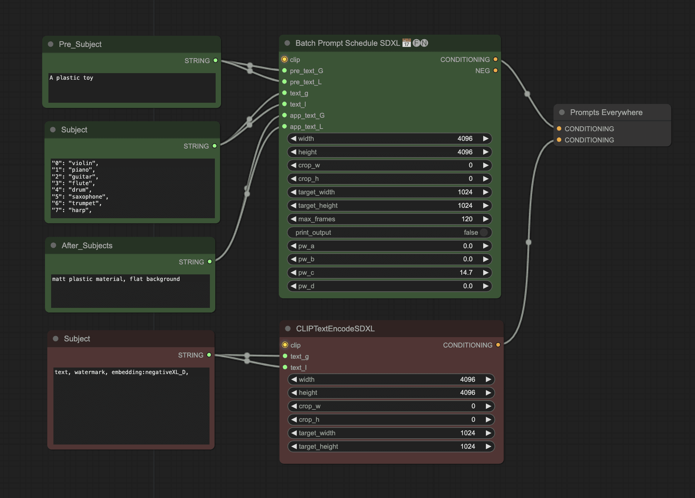Collapse the Batch Prompt Schedule SDXL node
The height and width of the screenshot is (498, 695).
(x=287, y=43)
